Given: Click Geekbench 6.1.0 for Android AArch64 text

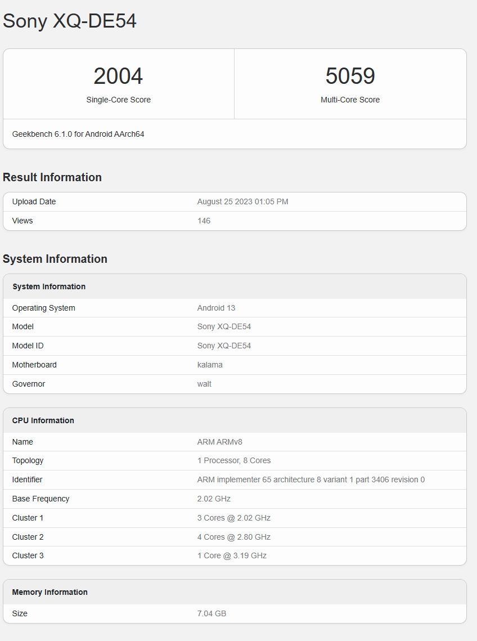Looking at the screenshot, I should (78, 134).
